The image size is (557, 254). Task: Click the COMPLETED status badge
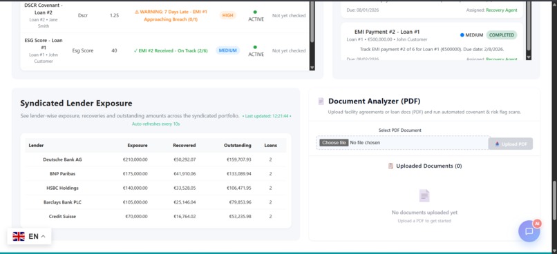coord(502,35)
